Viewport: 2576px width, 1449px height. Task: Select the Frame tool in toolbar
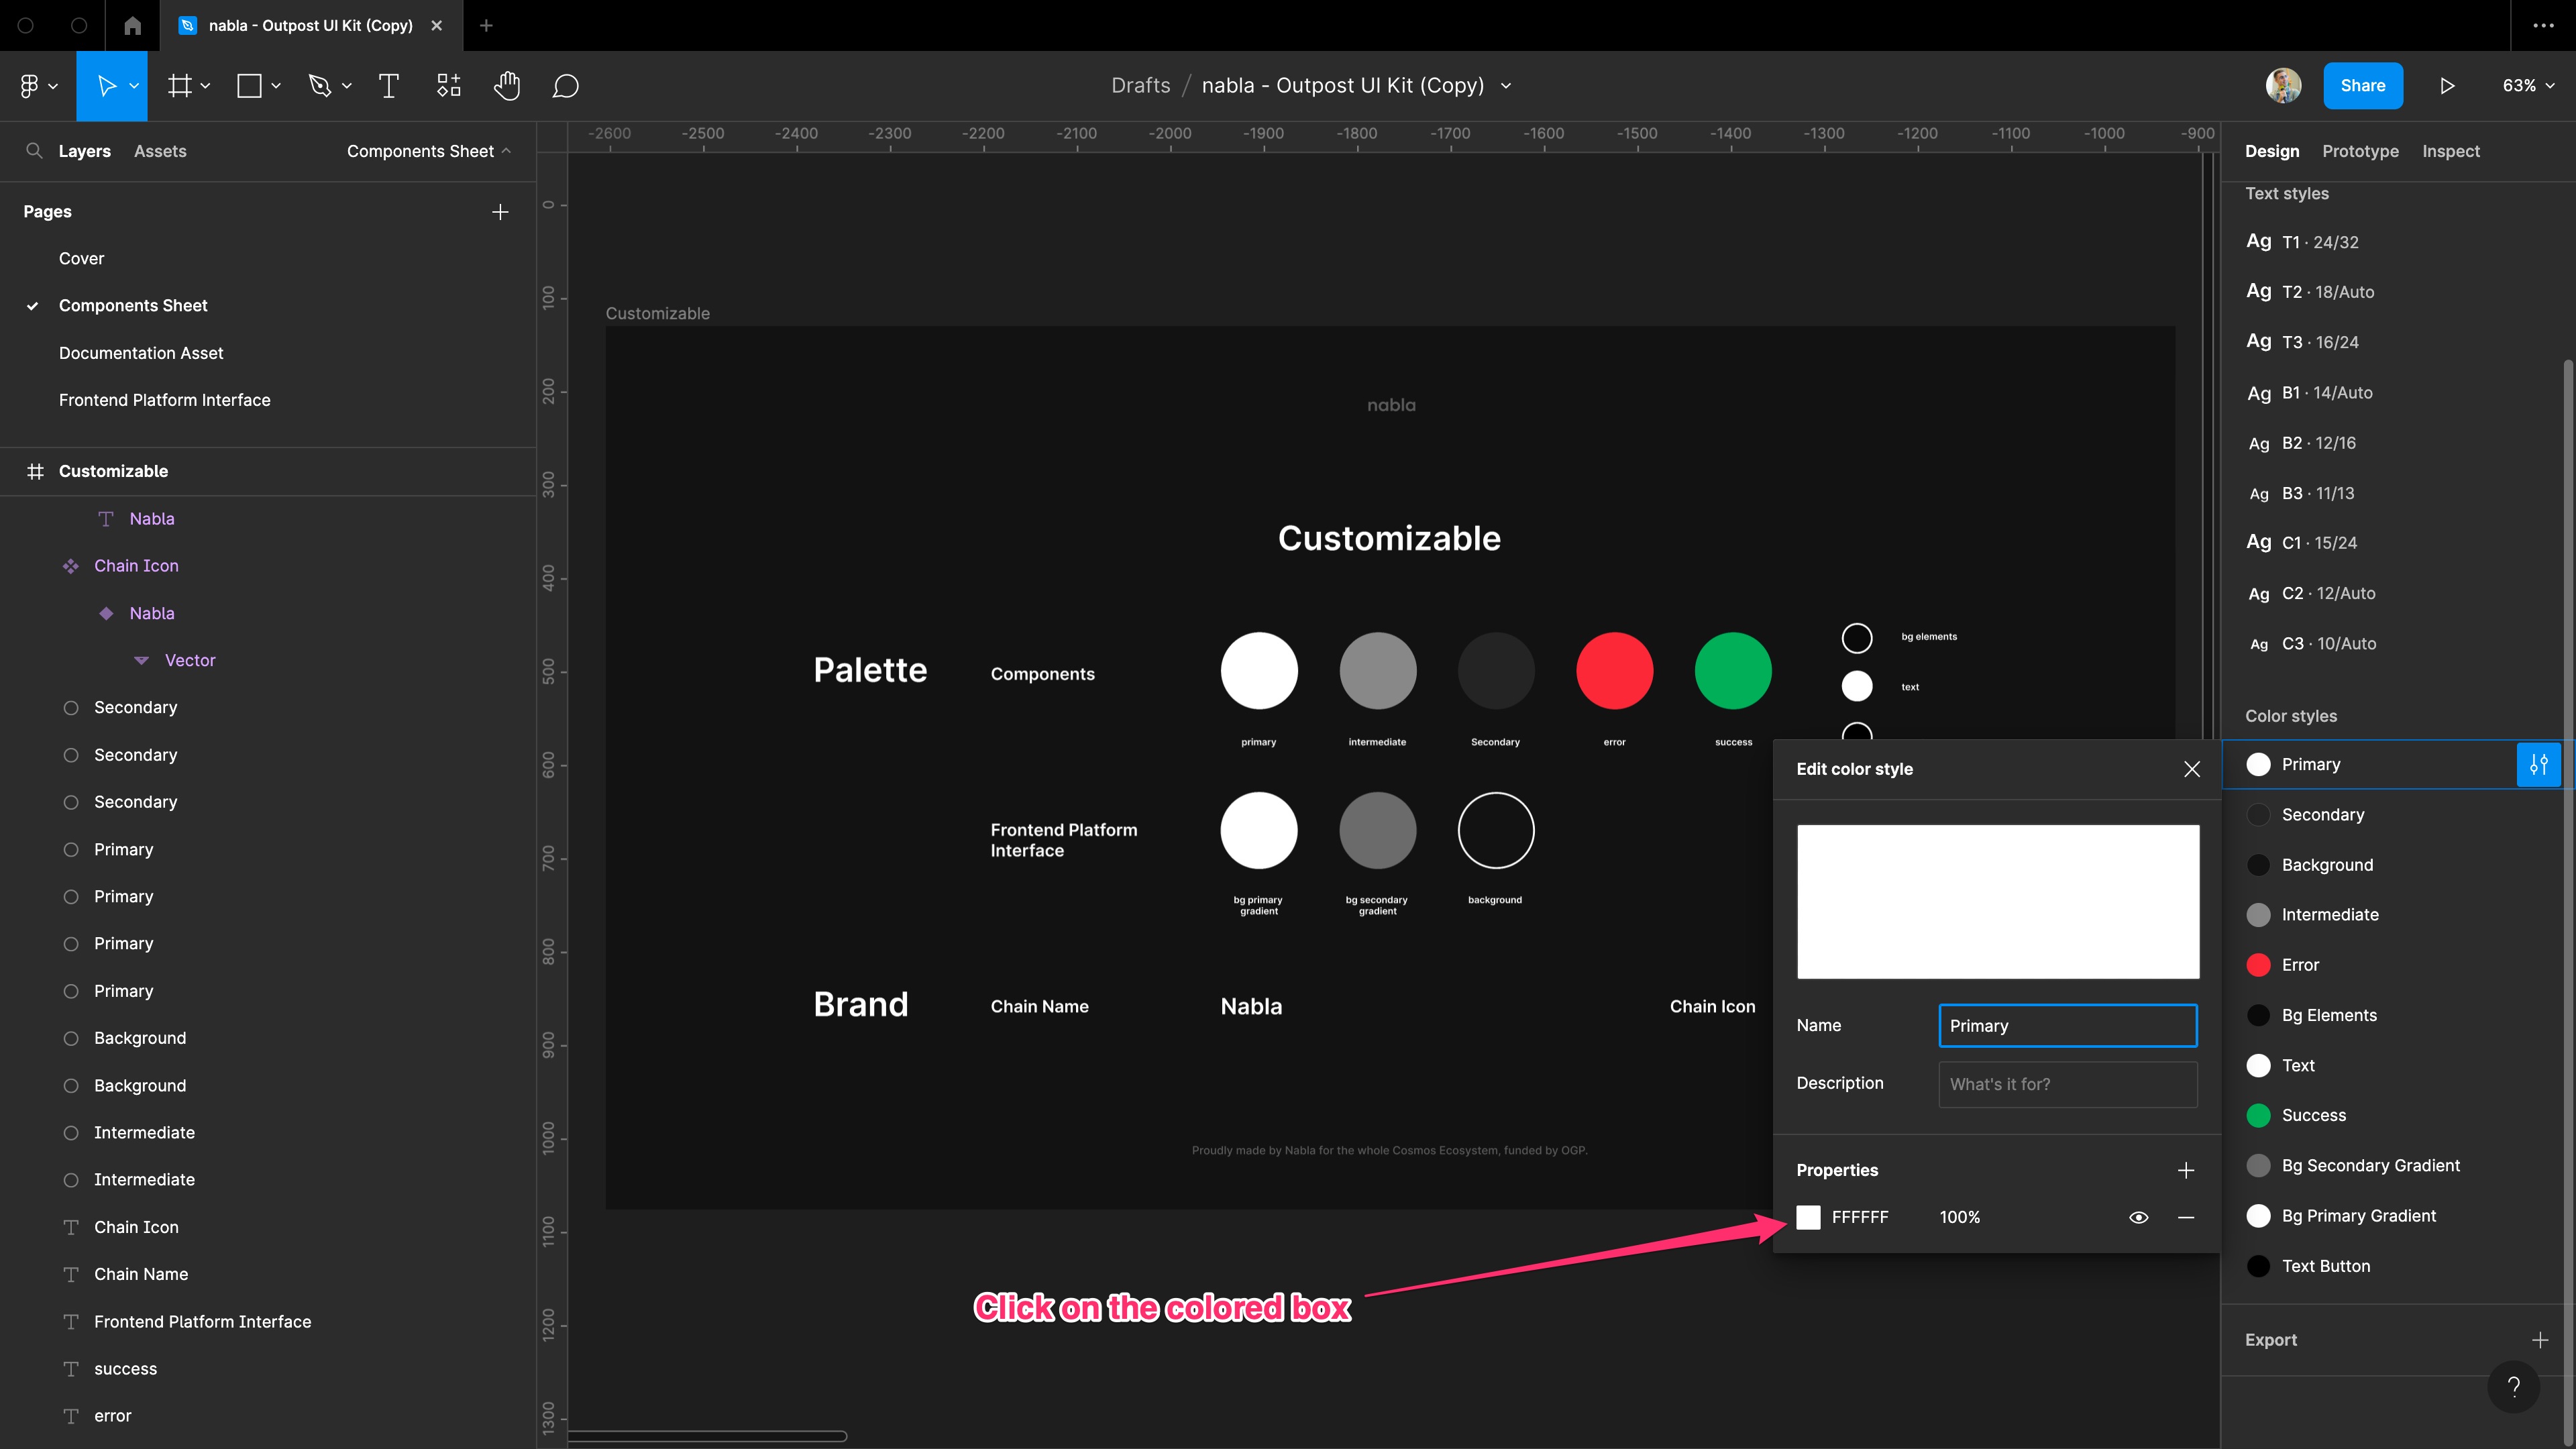[177, 85]
